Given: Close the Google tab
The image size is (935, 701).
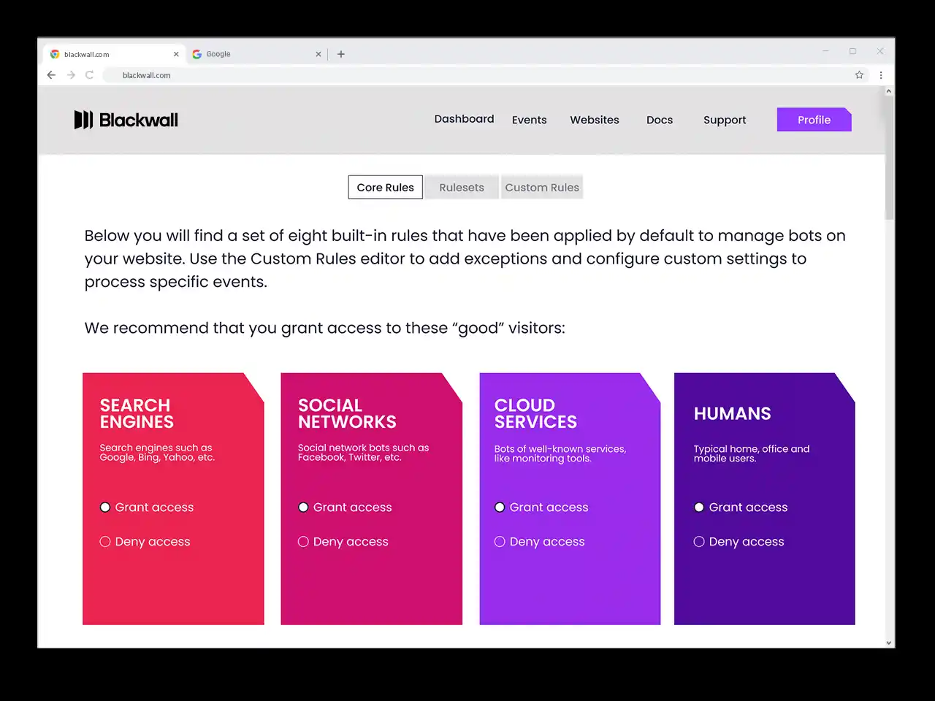Looking at the screenshot, I should tap(318, 54).
